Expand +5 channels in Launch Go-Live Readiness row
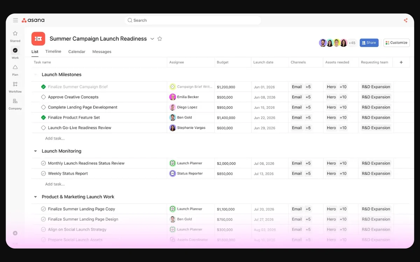This screenshot has height=262, width=420. coord(308,128)
